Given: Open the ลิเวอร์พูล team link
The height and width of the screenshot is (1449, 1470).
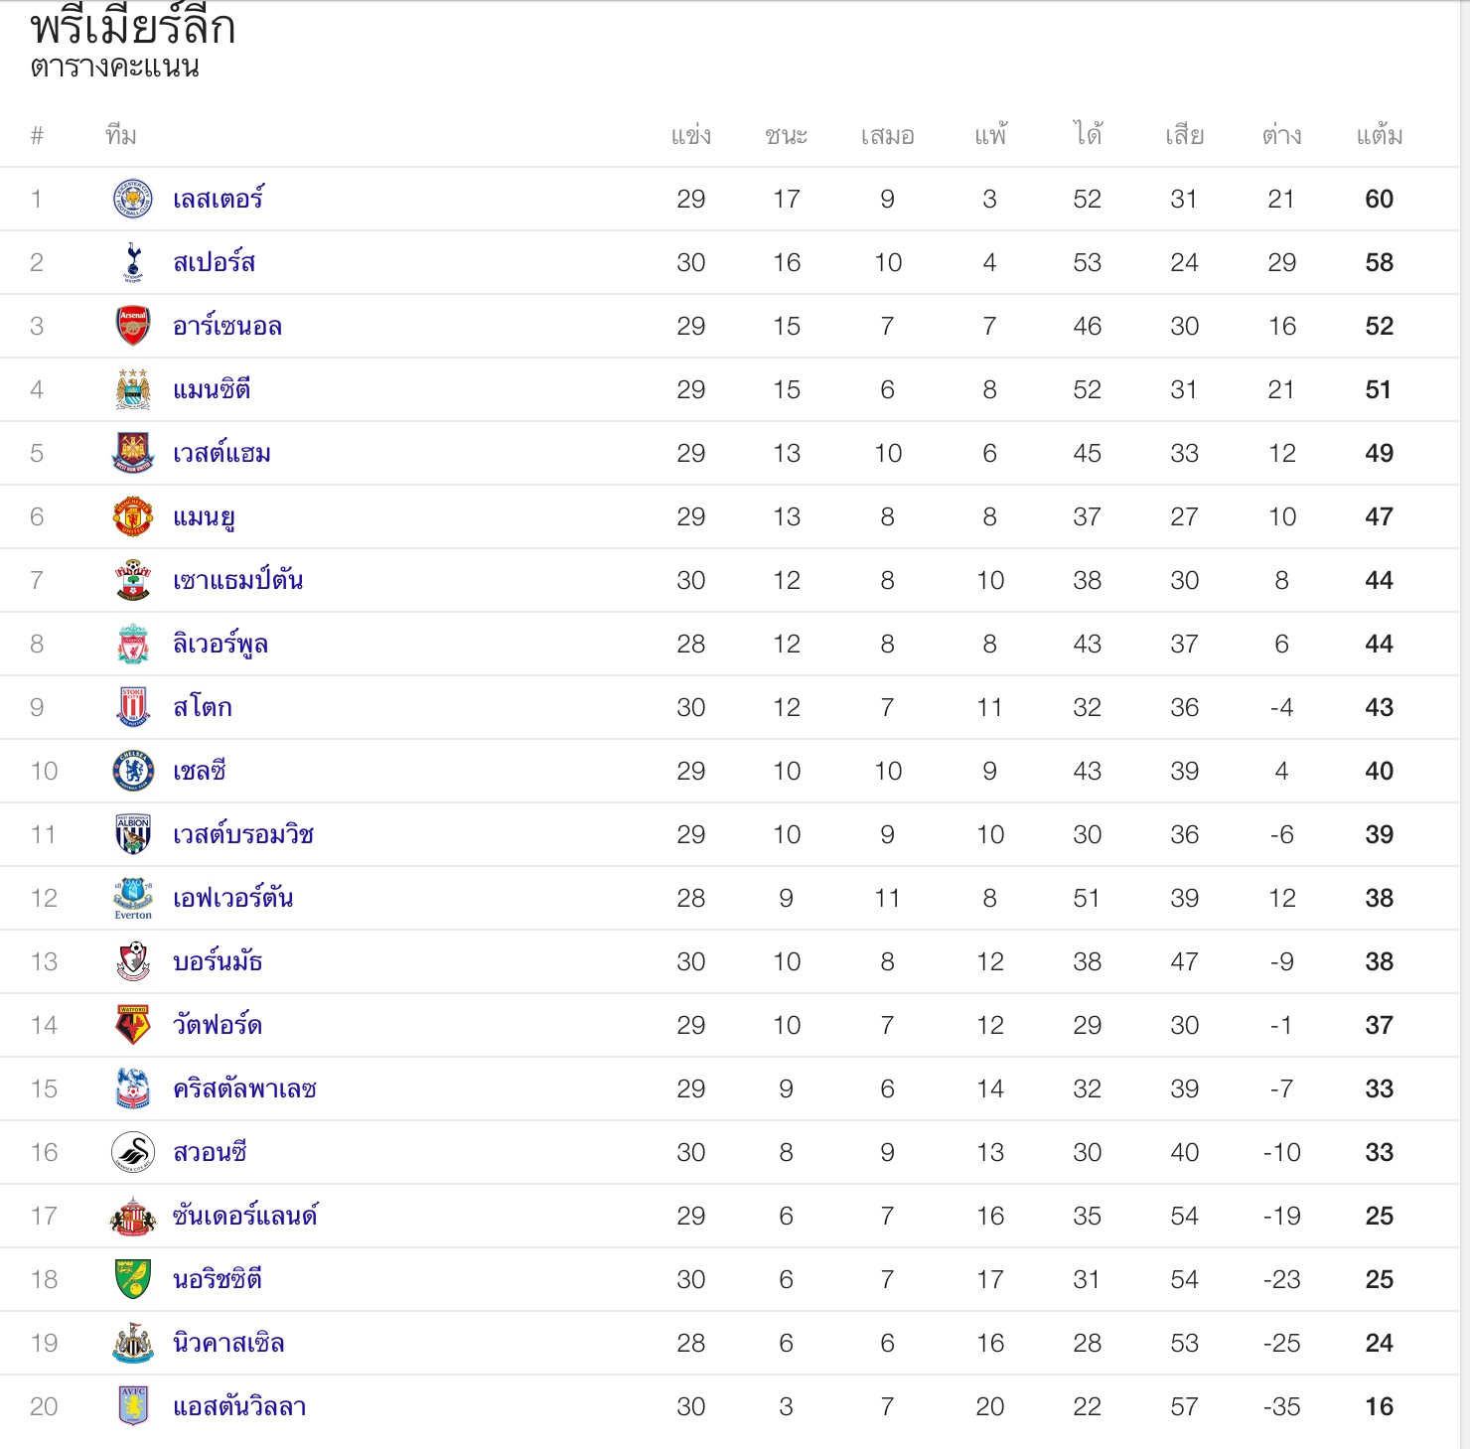Looking at the screenshot, I should pos(220,644).
